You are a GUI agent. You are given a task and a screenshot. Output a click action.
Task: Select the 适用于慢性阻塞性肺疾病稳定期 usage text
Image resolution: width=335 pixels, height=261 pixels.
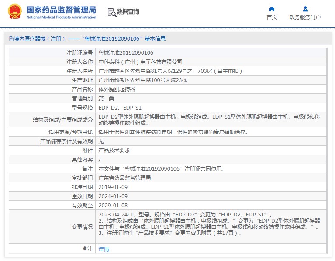click(x=173, y=132)
